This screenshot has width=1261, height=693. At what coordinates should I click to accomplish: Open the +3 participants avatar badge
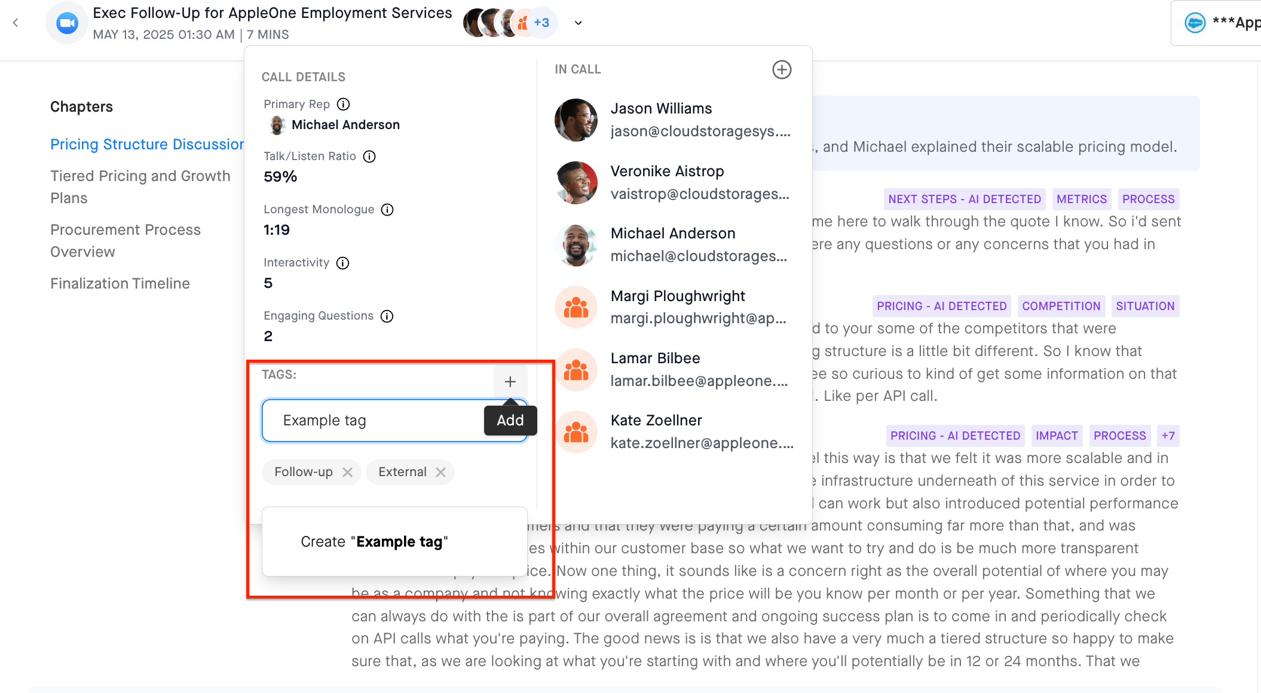(541, 23)
